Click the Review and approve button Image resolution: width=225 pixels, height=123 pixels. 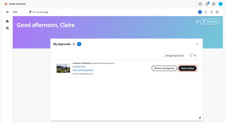(x=164, y=68)
